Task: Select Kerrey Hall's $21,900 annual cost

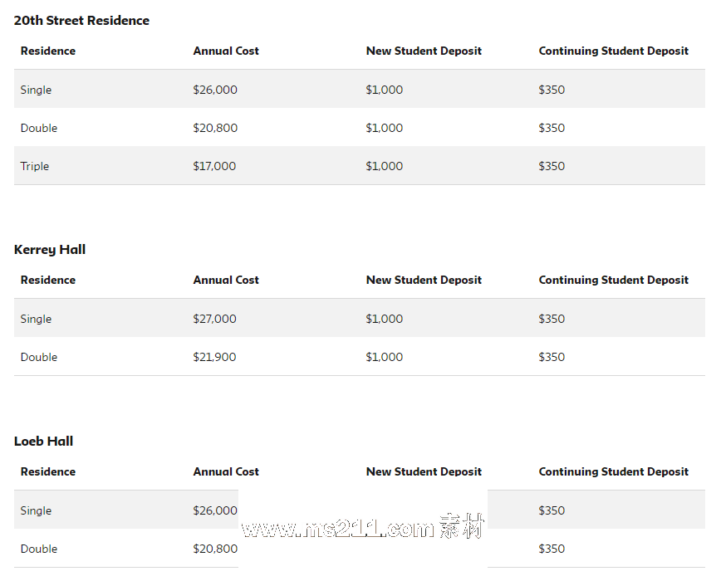Action: tap(214, 357)
